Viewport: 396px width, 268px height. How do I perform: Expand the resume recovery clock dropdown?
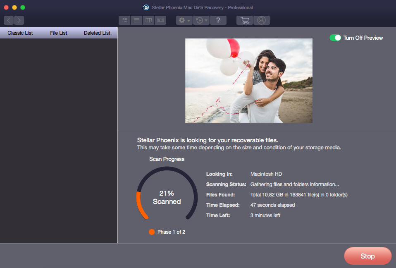(202, 20)
